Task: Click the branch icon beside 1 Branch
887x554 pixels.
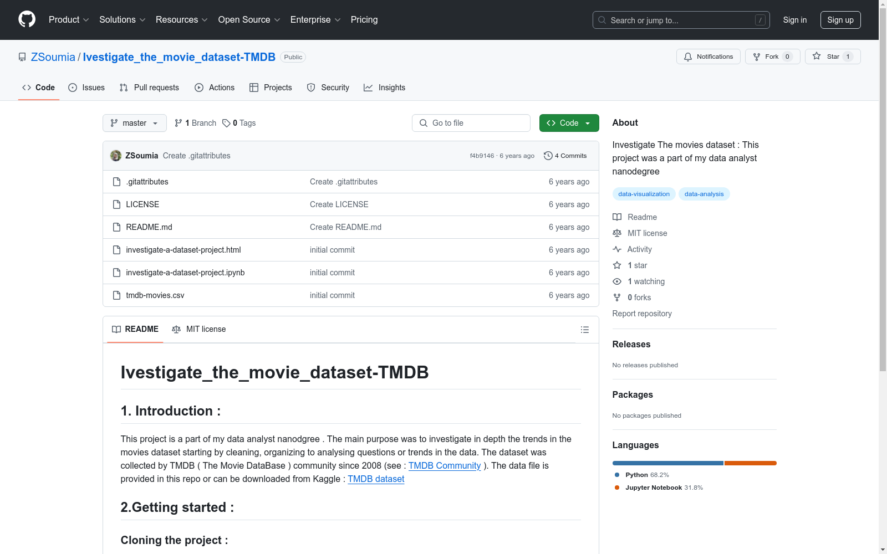Action: [179, 123]
